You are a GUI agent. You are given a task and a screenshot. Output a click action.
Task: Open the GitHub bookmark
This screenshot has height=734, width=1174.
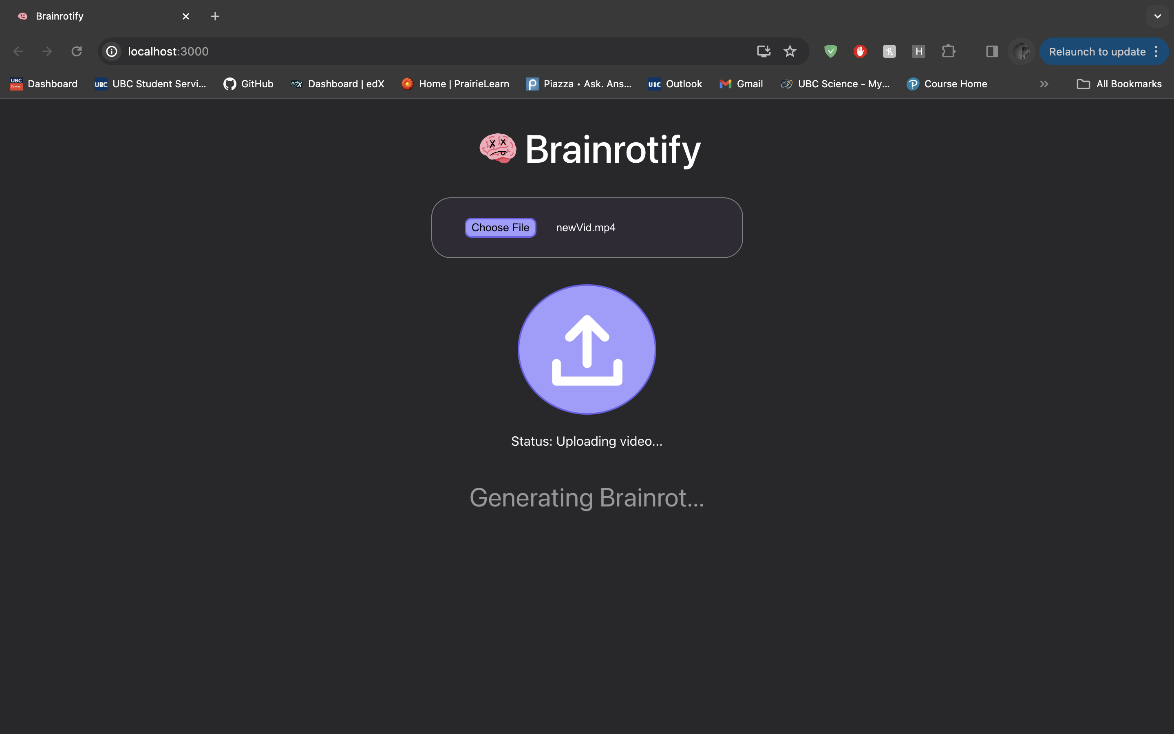[248, 84]
